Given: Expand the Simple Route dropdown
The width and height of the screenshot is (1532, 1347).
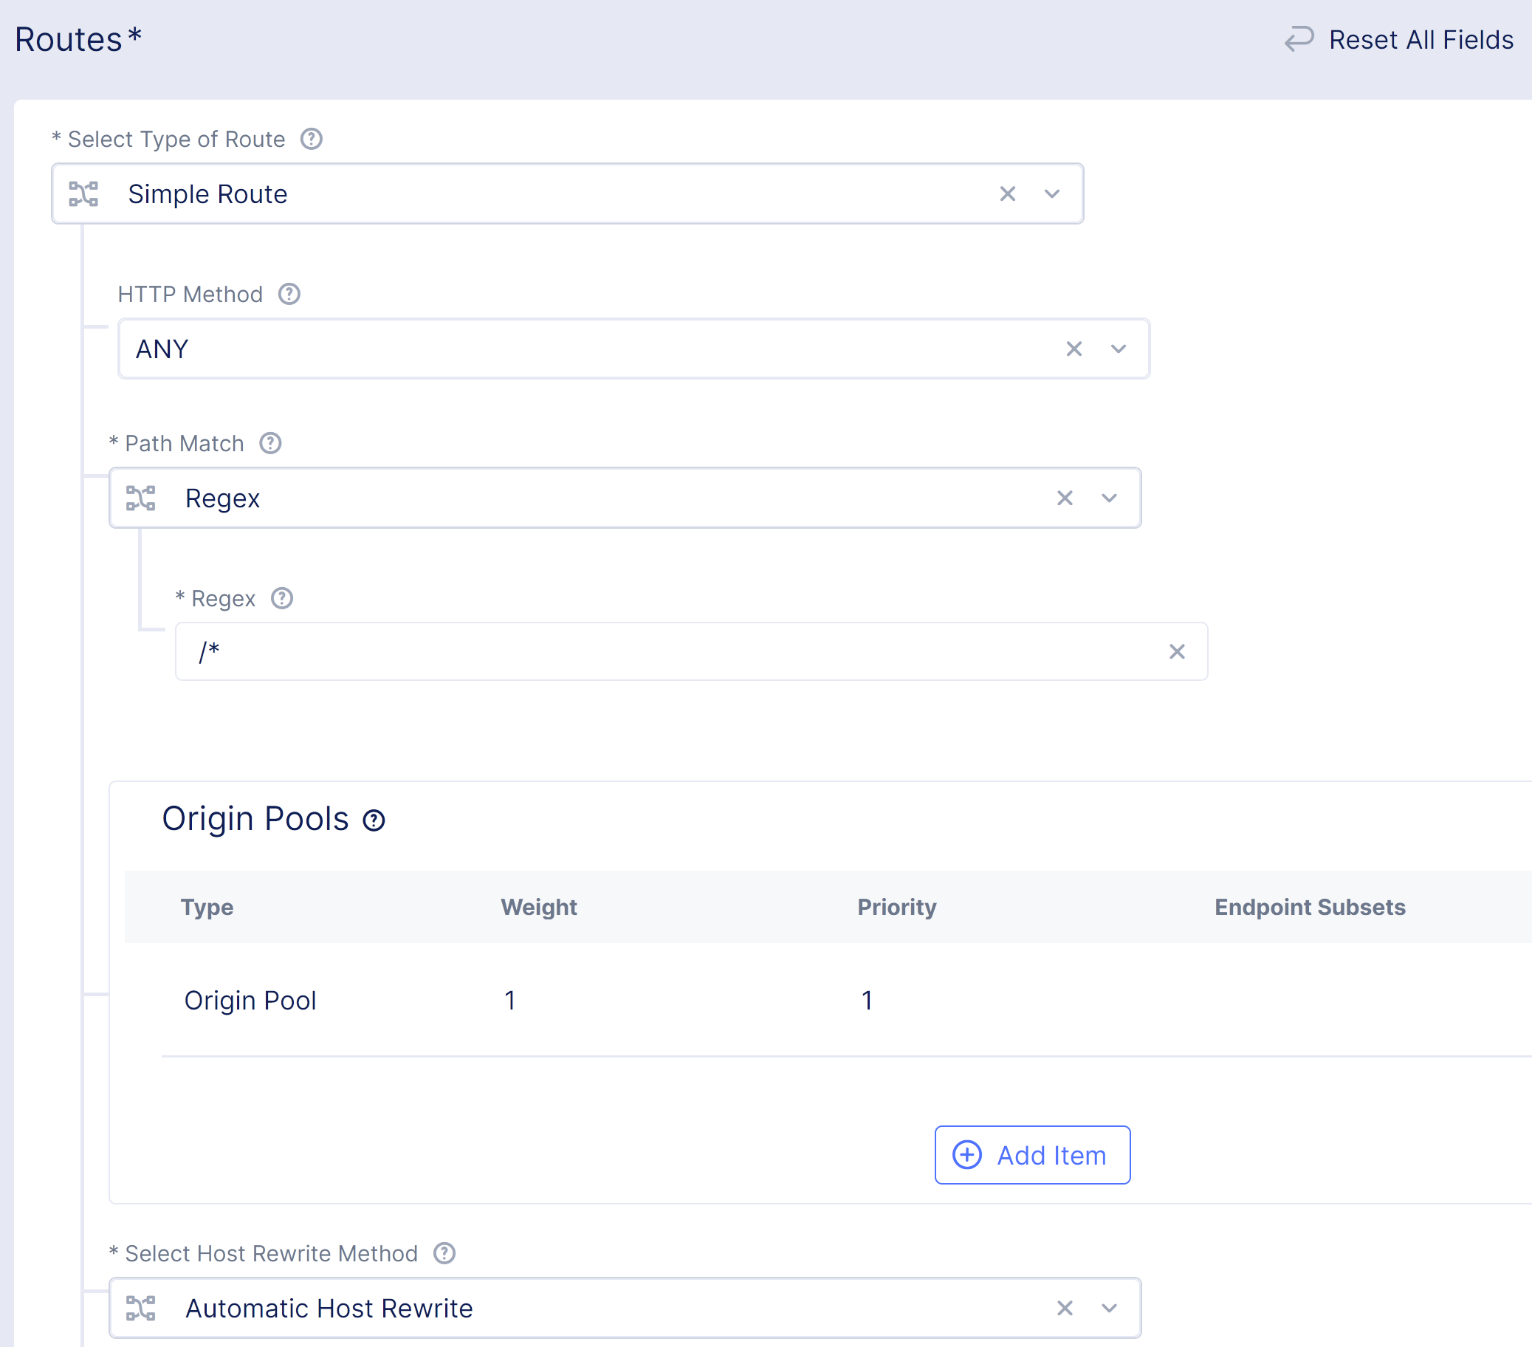Looking at the screenshot, I should tap(1051, 193).
